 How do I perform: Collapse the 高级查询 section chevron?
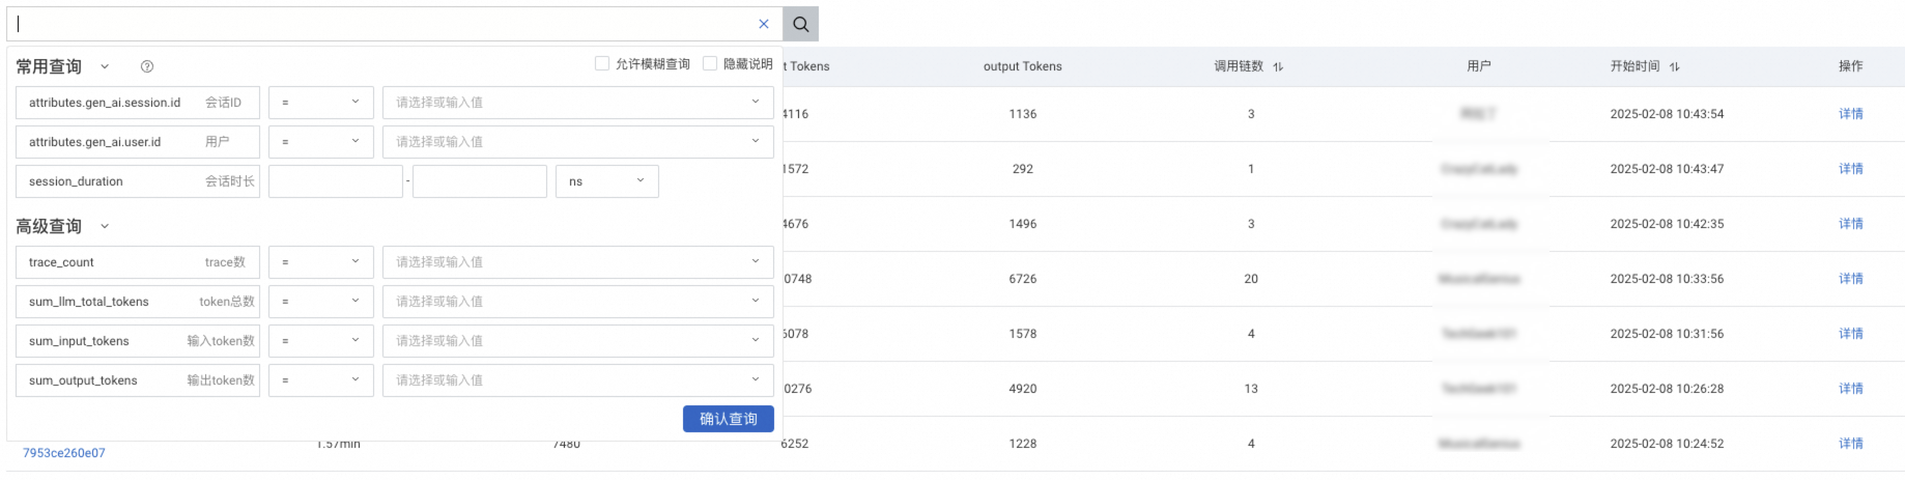tap(105, 227)
